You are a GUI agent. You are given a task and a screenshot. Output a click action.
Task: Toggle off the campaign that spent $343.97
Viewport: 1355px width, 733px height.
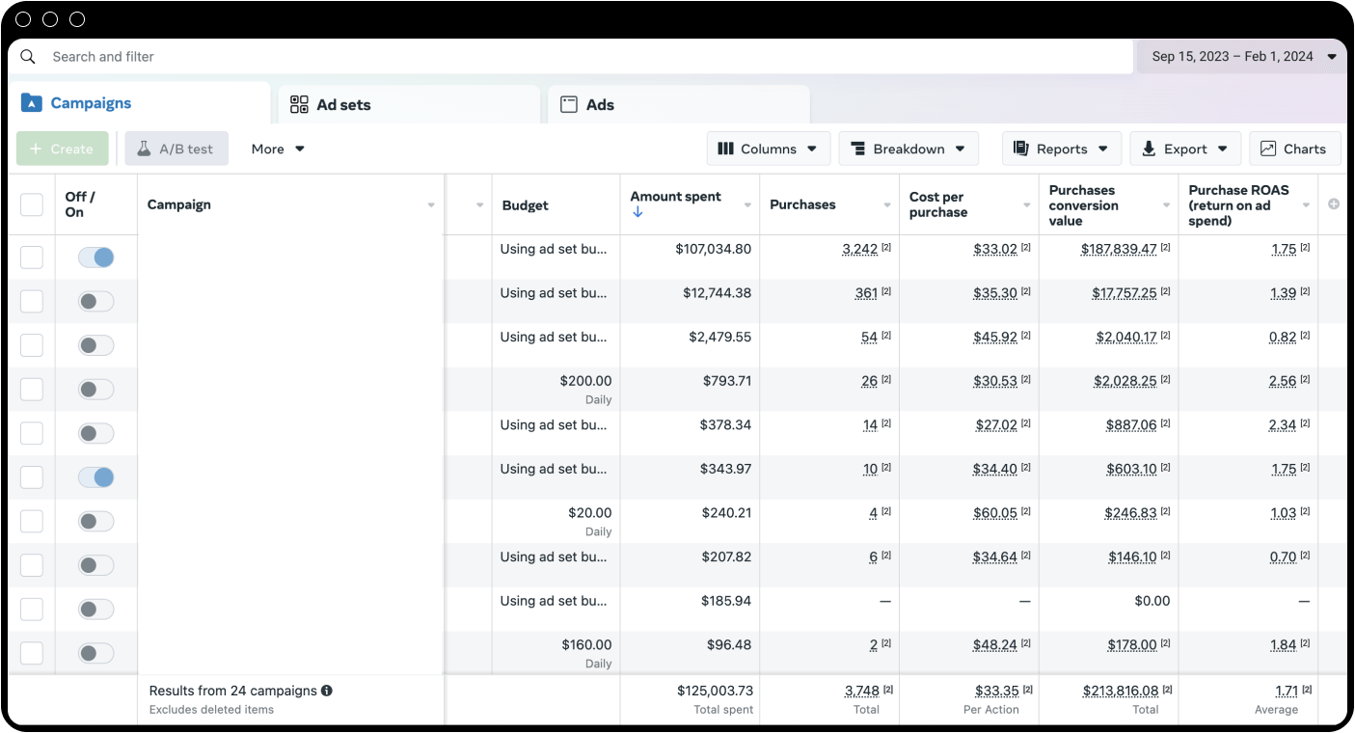pos(96,477)
